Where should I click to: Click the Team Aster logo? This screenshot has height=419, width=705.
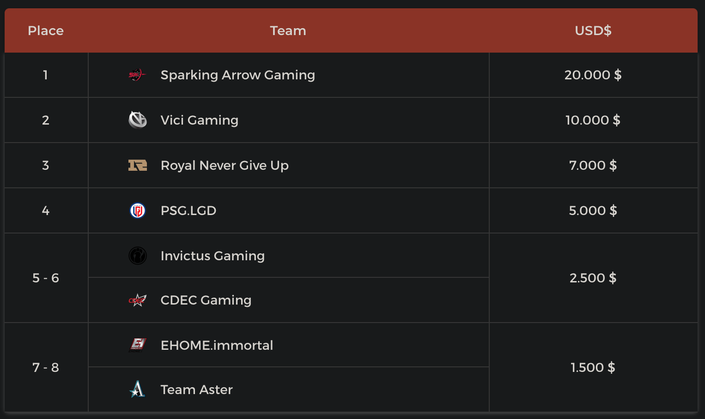137,389
